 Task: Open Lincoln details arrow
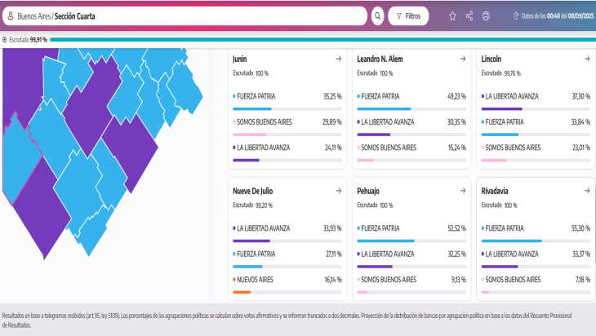coord(587,59)
